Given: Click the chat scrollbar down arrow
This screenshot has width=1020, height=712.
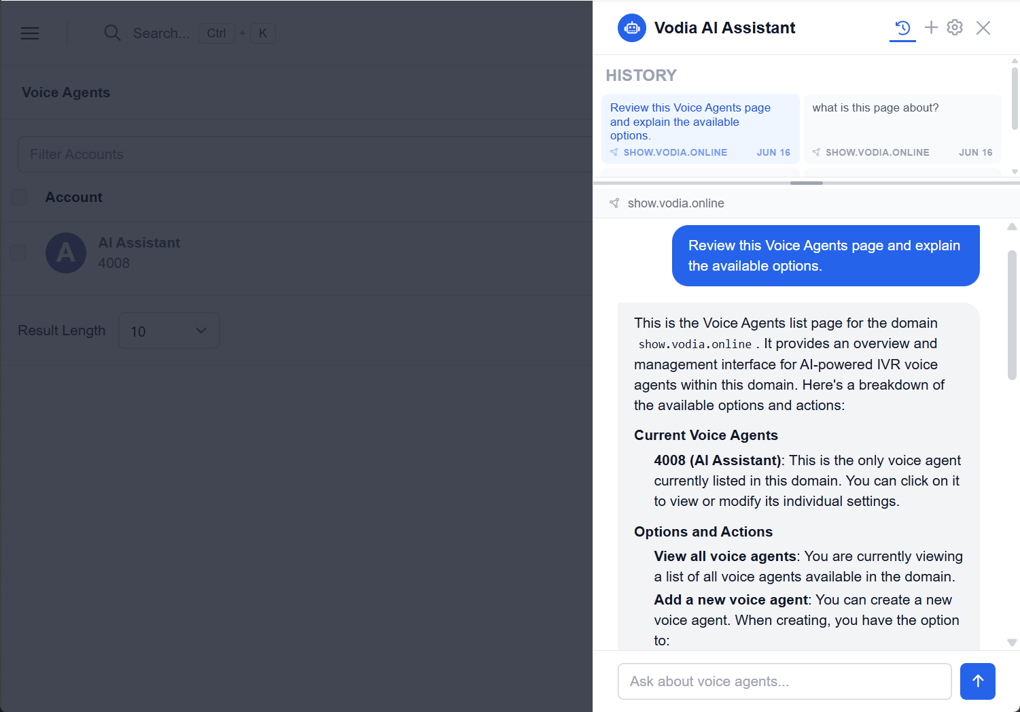Looking at the screenshot, I should (1012, 642).
